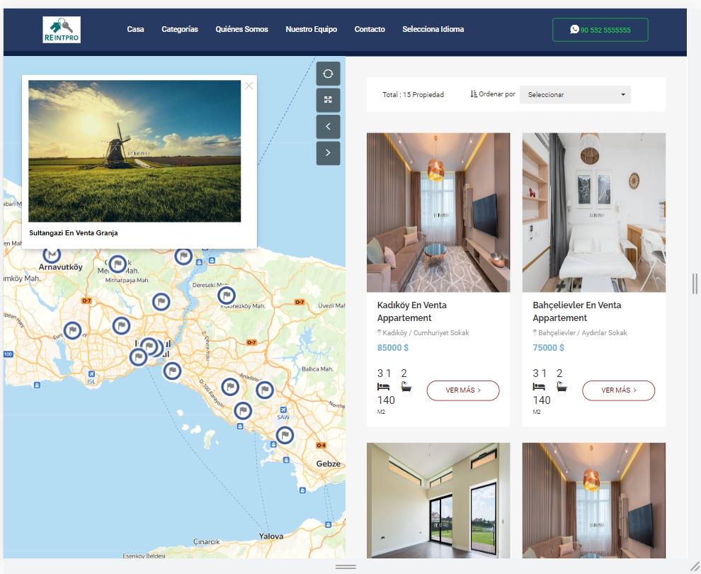The image size is (701, 574).
Task: Open the bottom-right living room photo
Action: (593, 500)
